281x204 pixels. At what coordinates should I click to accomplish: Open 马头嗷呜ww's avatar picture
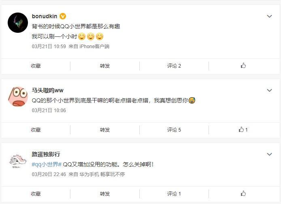[18, 96]
